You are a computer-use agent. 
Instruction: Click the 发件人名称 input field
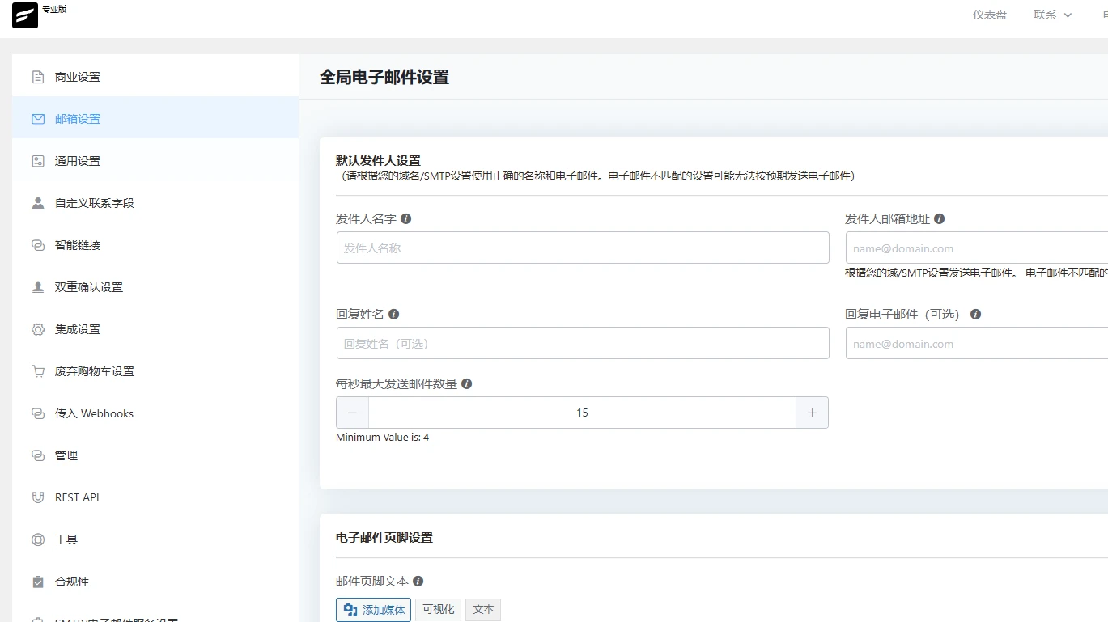(x=582, y=248)
